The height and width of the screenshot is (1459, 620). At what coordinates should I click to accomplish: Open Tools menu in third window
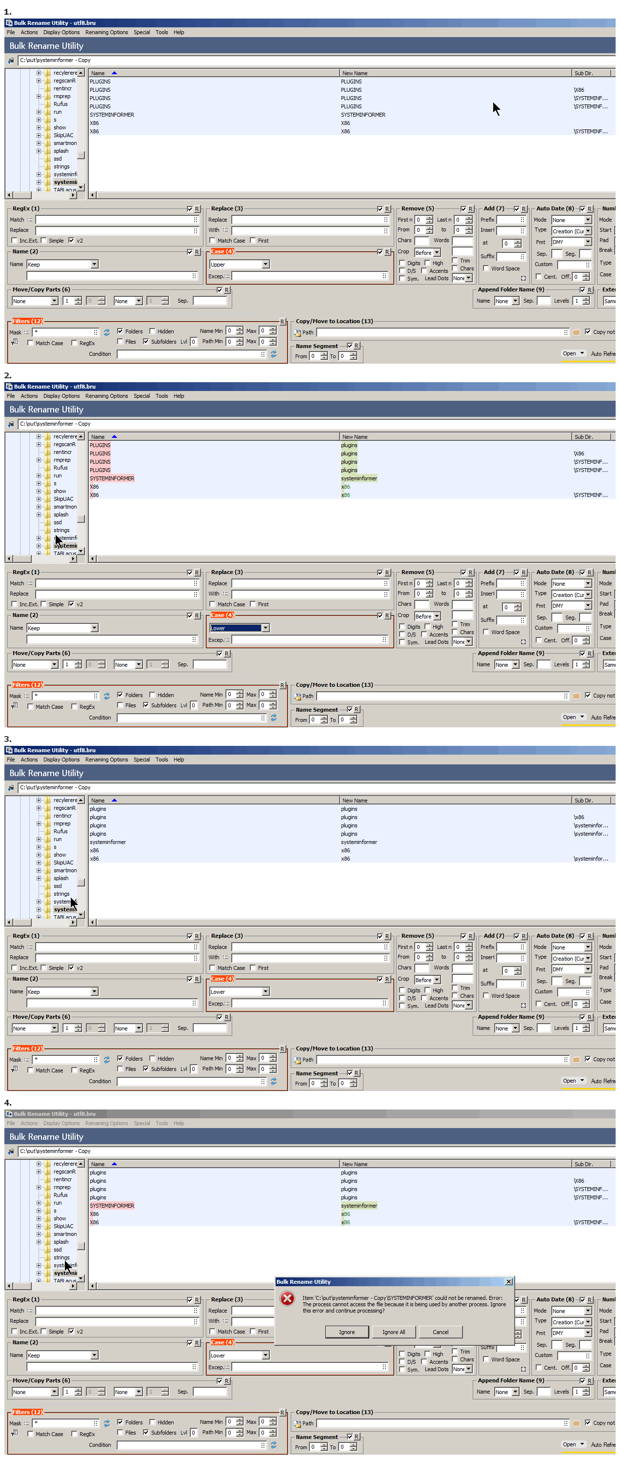click(x=161, y=760)
